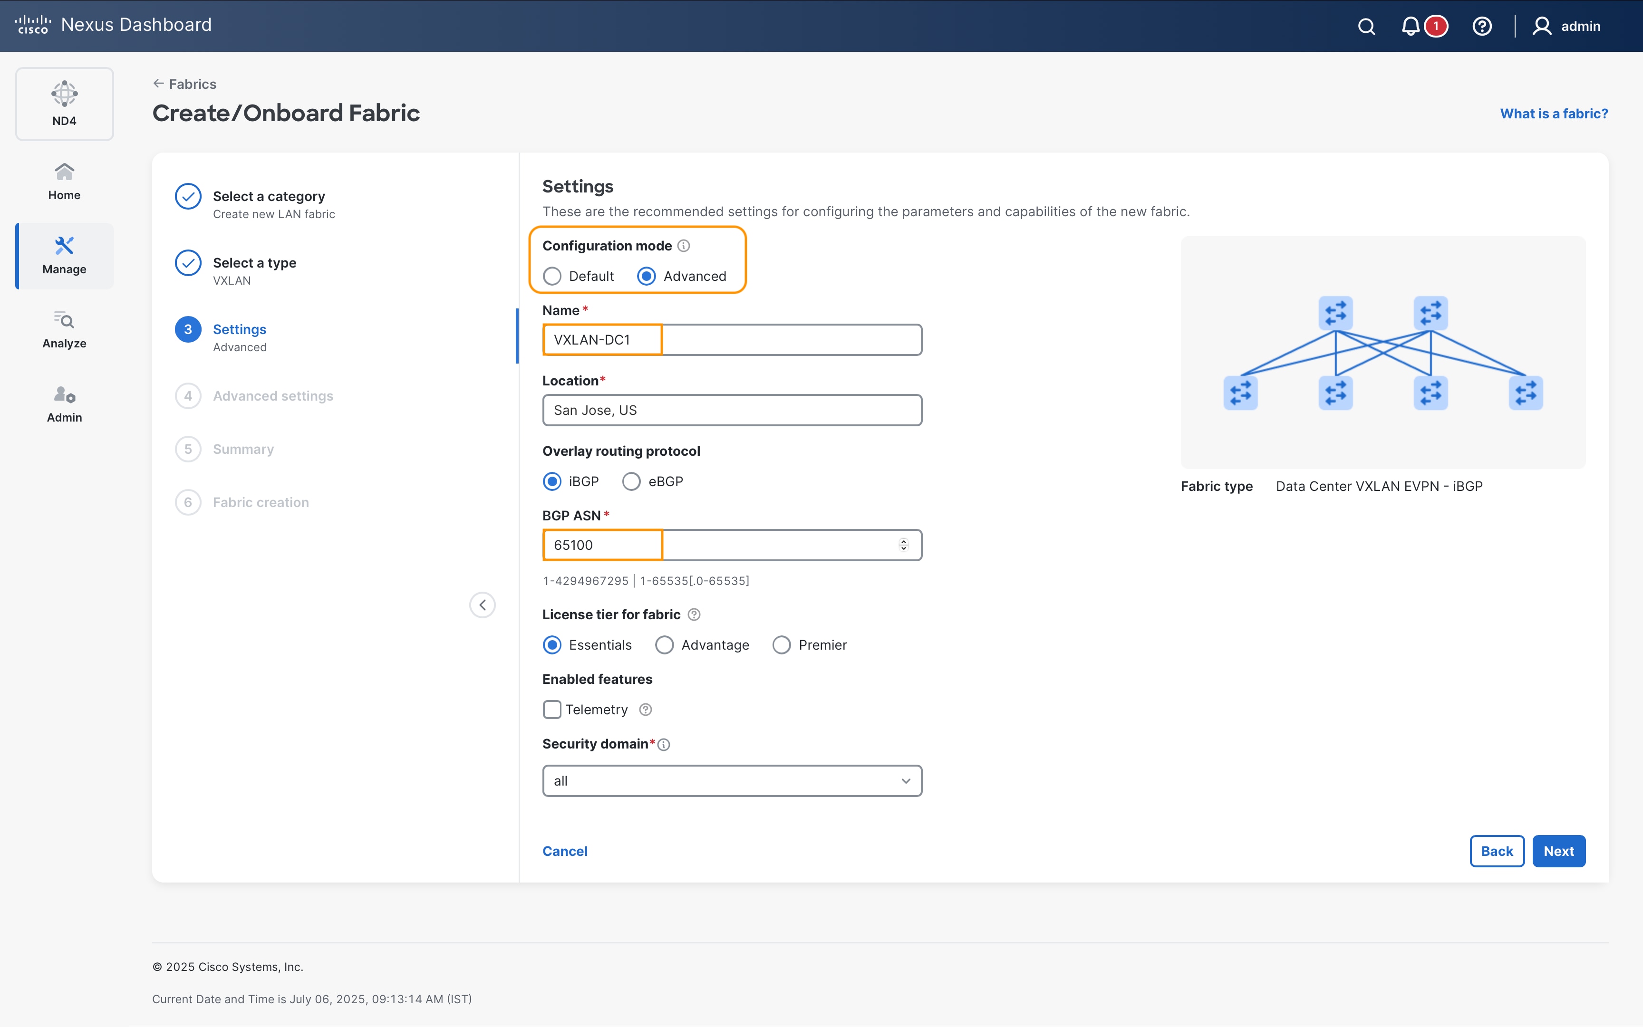Image resolution: width=1643 pixels, height=1027 pixels.
Task: Go to Home in sidebar
Action: [65, 182]
